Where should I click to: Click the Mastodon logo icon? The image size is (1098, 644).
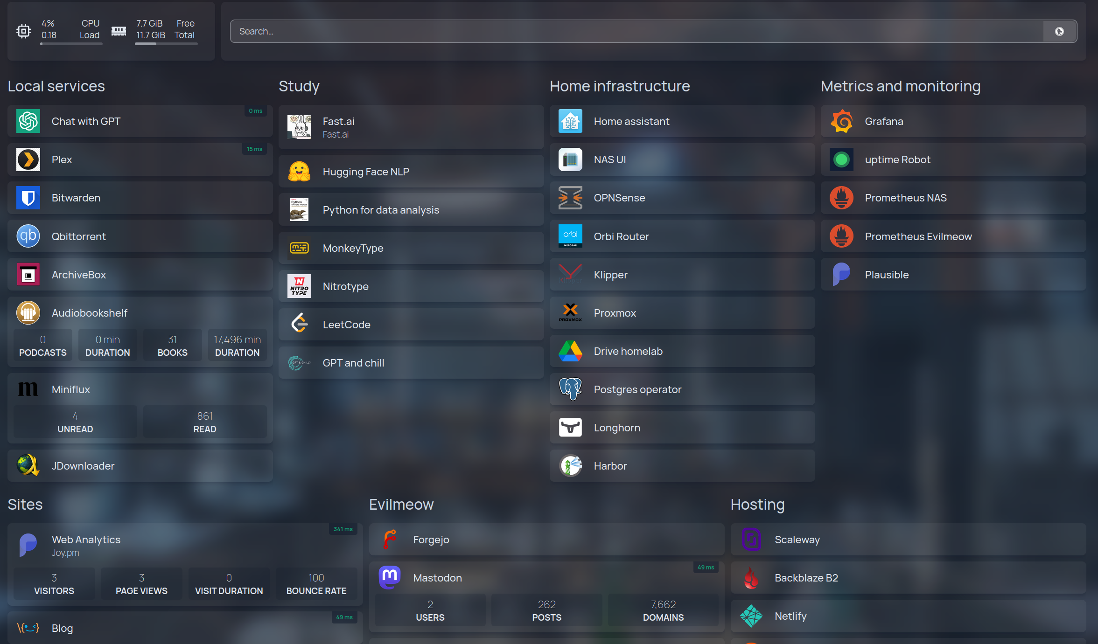point(390,577)
